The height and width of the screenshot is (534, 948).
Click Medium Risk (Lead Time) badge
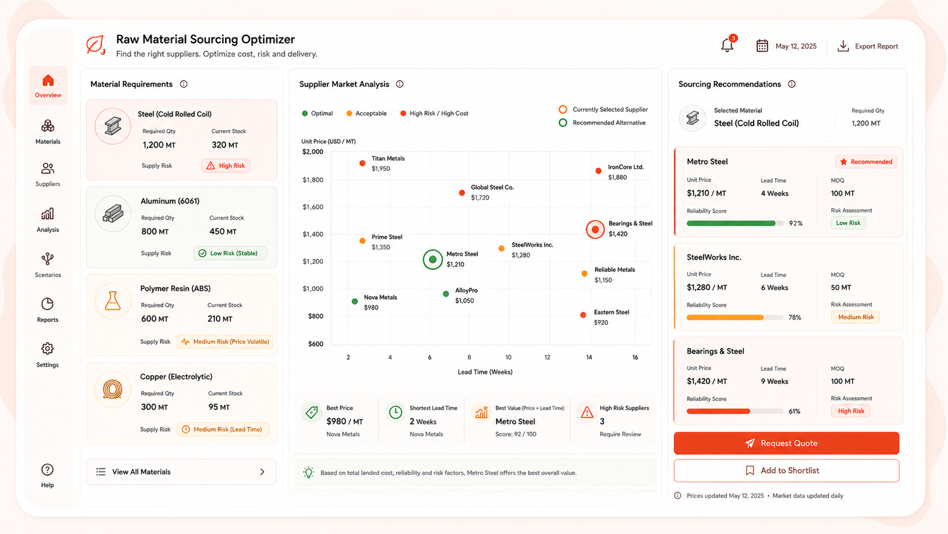tap(223, 430)
